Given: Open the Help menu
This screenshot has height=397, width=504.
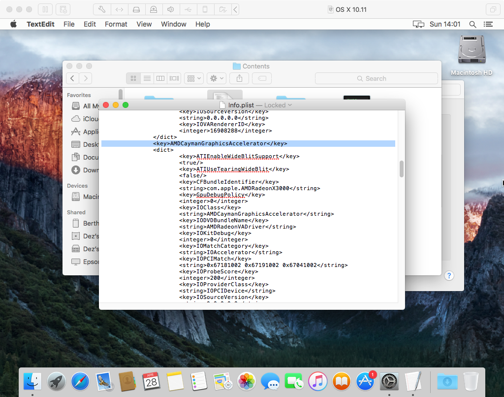Looking at the screenshot, I should (x=202, y=24).
